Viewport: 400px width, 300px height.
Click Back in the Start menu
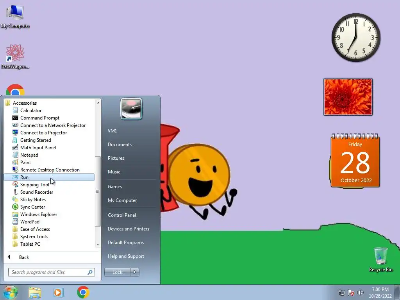24,257
